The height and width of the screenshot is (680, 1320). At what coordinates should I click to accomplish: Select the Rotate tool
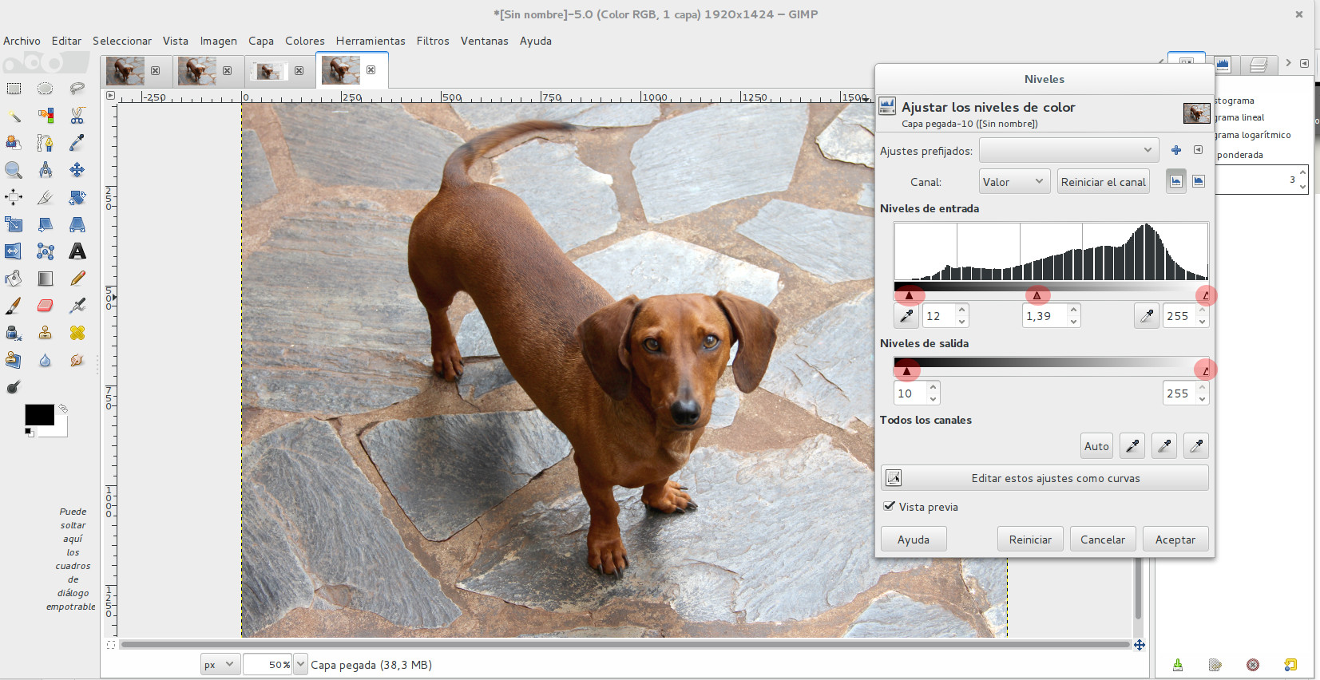(77, 197)
